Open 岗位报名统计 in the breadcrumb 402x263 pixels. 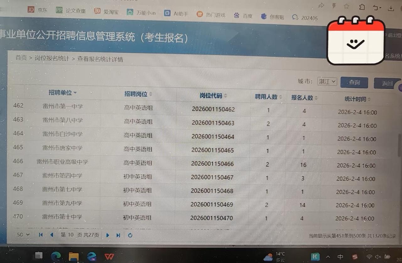52,58
